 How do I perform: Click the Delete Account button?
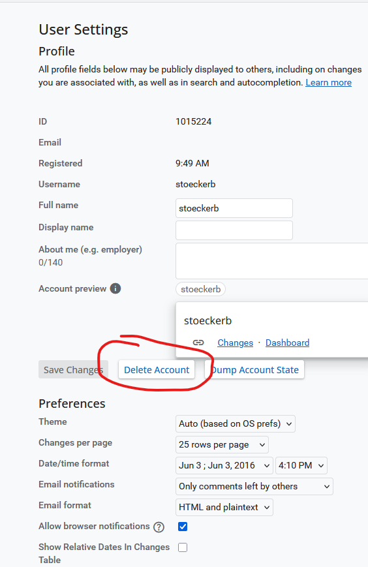157,369
